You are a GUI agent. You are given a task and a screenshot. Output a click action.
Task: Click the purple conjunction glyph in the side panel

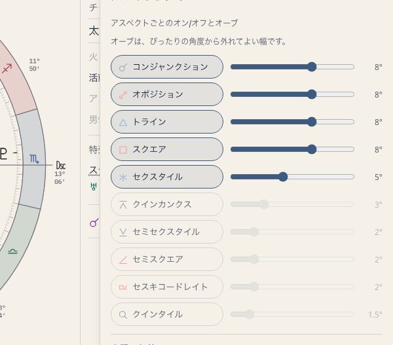[x=94, y=223]
